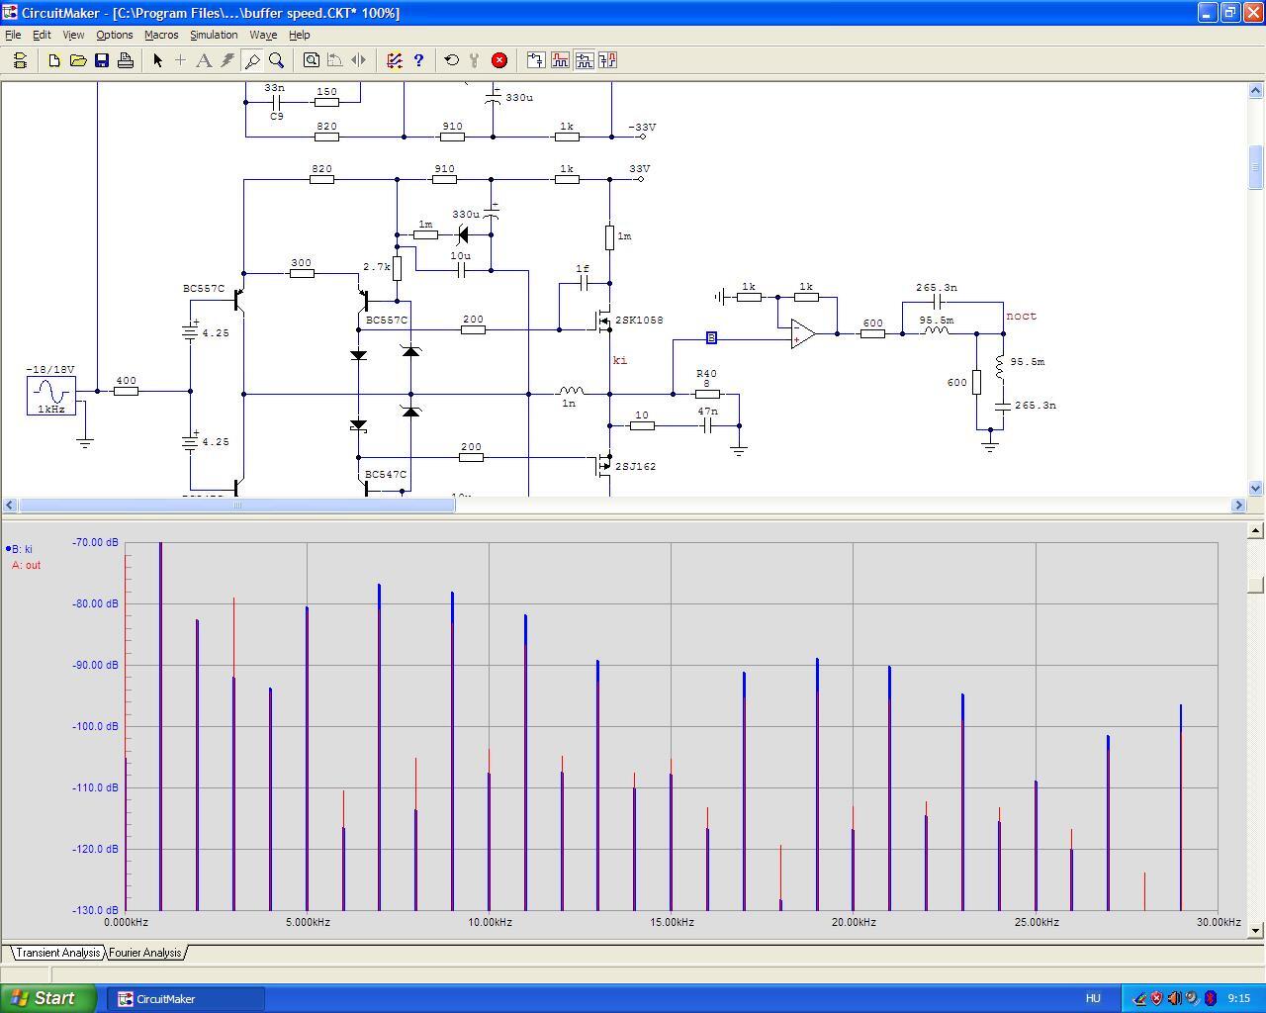Image resolution: width=1266 pixels, height=1013 pixels.
Task: Open the Help menu
Action: (299, 35)
